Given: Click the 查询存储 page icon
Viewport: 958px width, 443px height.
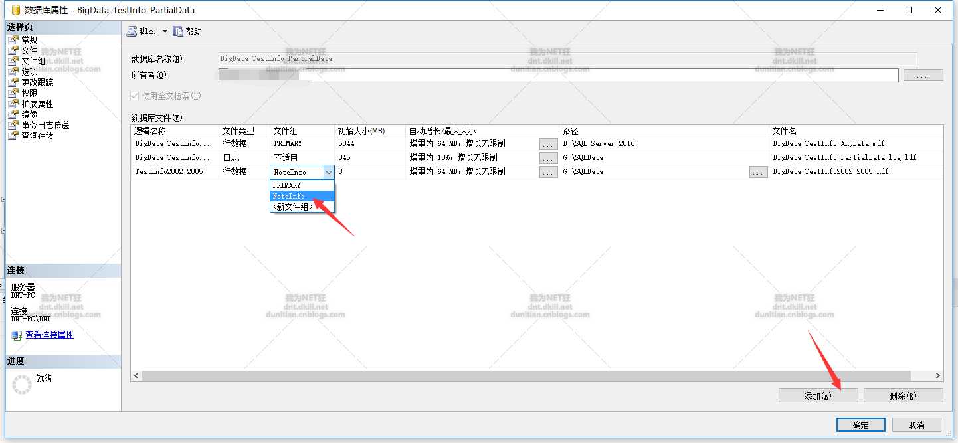Looking at the screenshot, I should click(13, 135).
